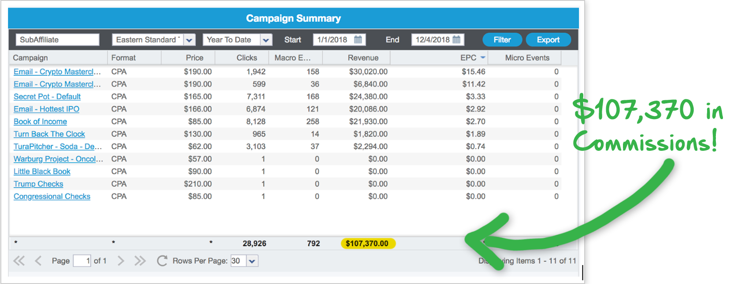Click Start date field 1/1/2018
The height and width of the screenshot is (284, 730).
[x=334, y=40]
